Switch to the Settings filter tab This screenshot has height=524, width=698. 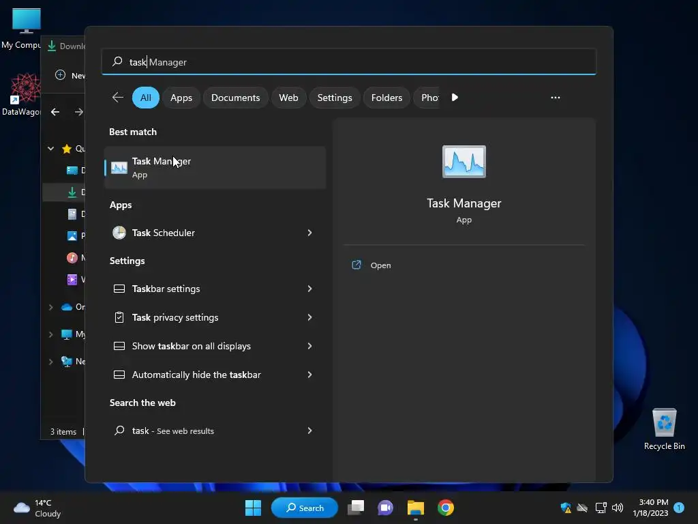tap(335, 98)
